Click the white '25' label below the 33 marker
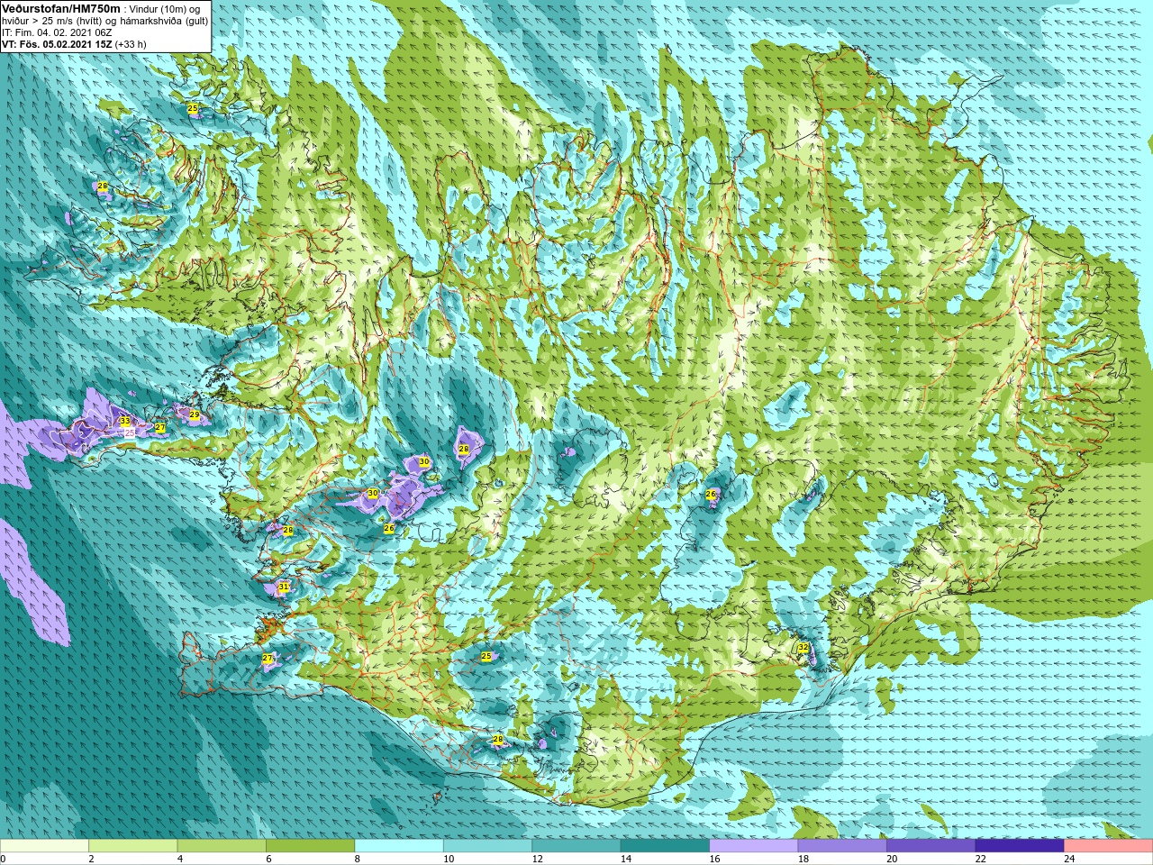Image resolution: width=1153 pixels, height=865 pixels. pos(129,433)
